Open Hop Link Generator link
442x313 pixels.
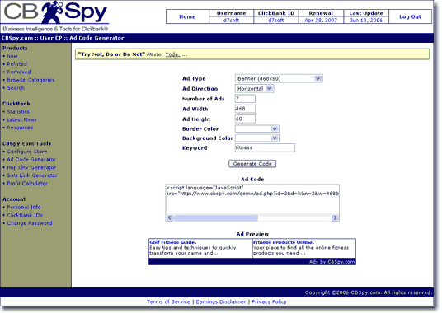[x=31, y=167]
